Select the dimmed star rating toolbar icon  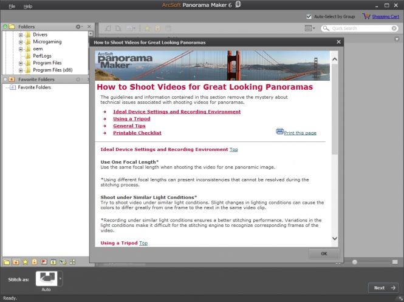pyautogui.click(x=148, y=29)
